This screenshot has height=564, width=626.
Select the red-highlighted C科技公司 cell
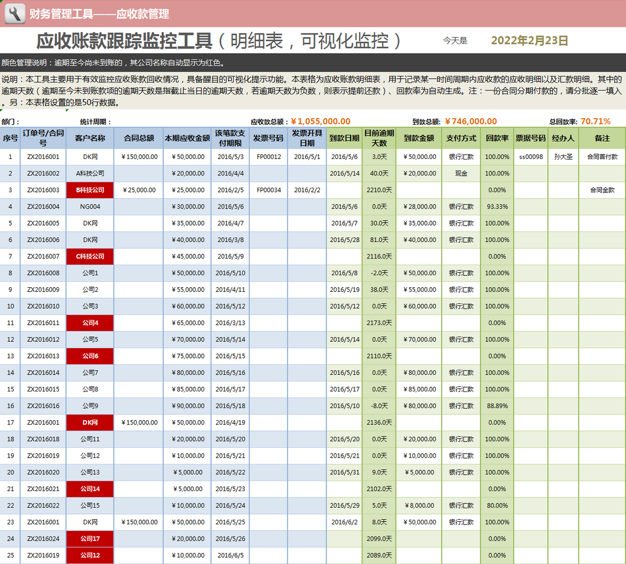tap(90, 256)
